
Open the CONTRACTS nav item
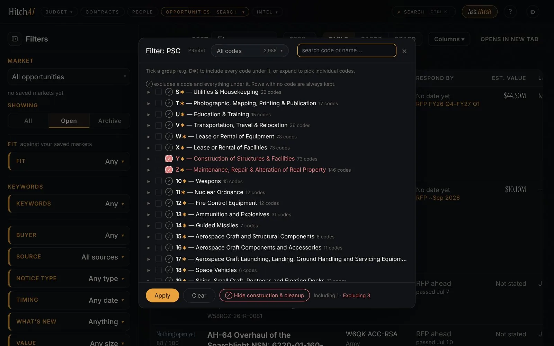(102, 12)
